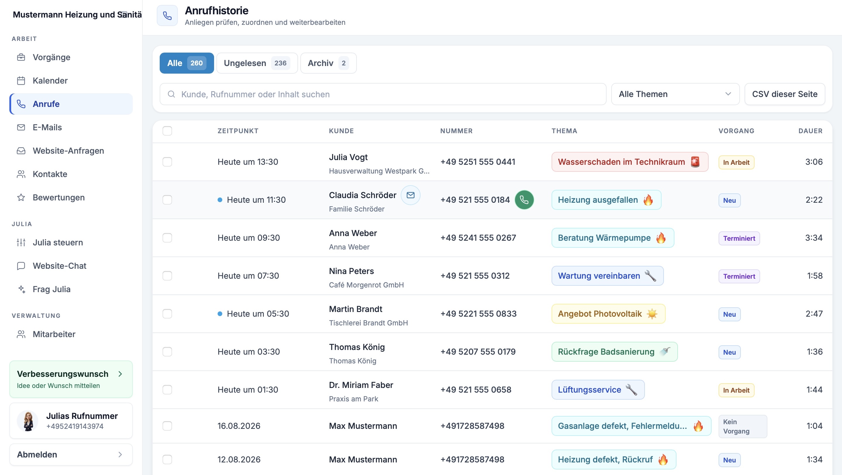Click the customer search input field
This screenshot has height=475, width=842.
pos(383,94)
